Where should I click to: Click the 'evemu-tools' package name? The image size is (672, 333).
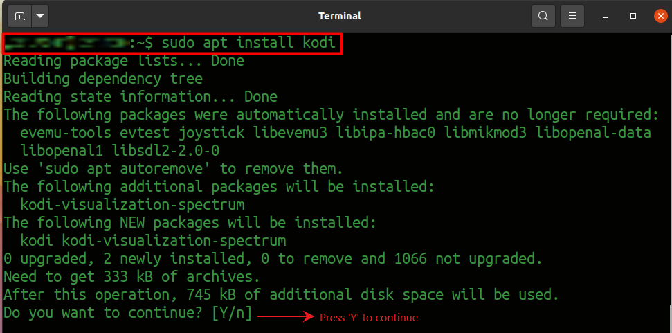(x=66, y=132)
